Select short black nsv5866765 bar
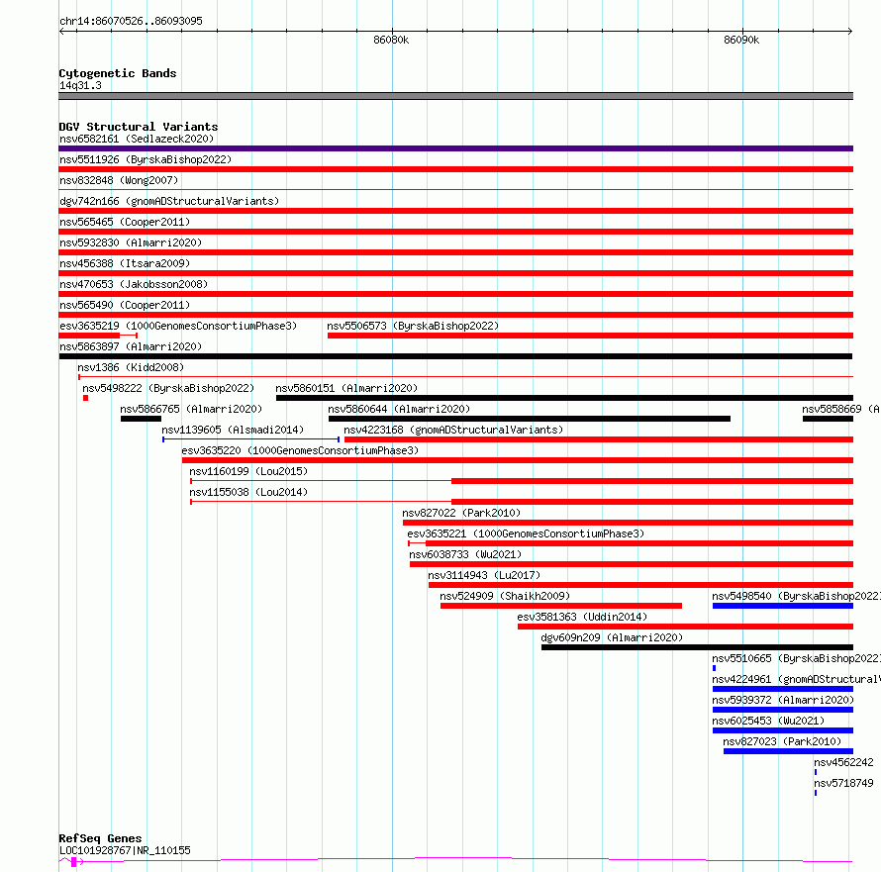The height and width of the screenshot is (872, 881). coord(141,419)
